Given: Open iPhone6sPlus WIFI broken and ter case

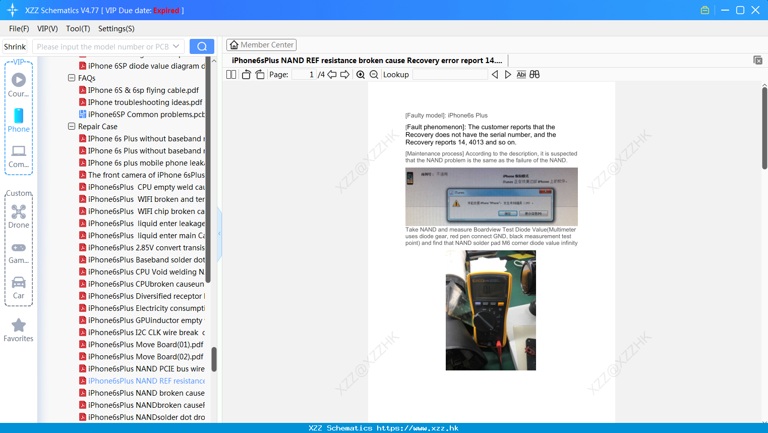Looking at the screenshot, I should (x=142, y=199).
